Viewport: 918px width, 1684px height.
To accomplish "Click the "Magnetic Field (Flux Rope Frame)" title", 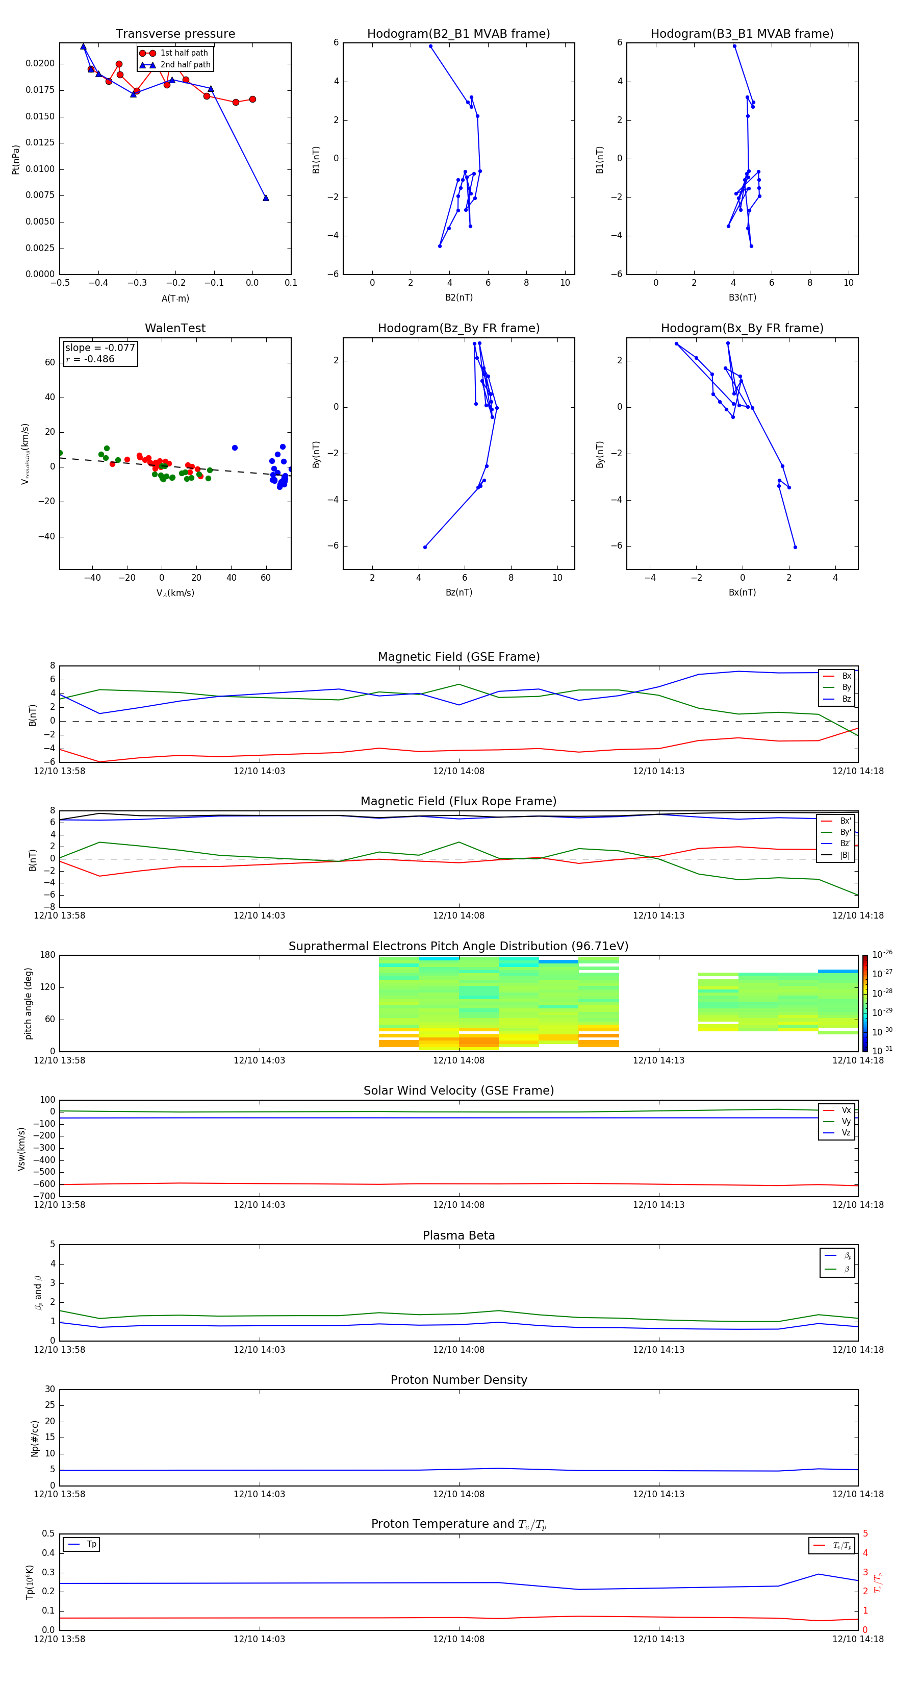I will pos(458,802).
